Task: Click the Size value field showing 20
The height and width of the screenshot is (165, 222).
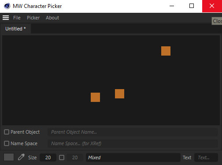Action: coord(48,157)
